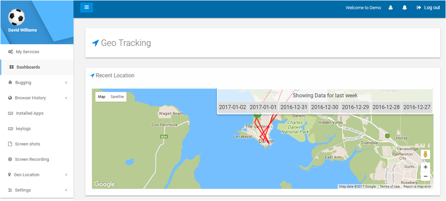Show location data for 2016-12-28
446x201 pixels.
click(x=386, y=107)
